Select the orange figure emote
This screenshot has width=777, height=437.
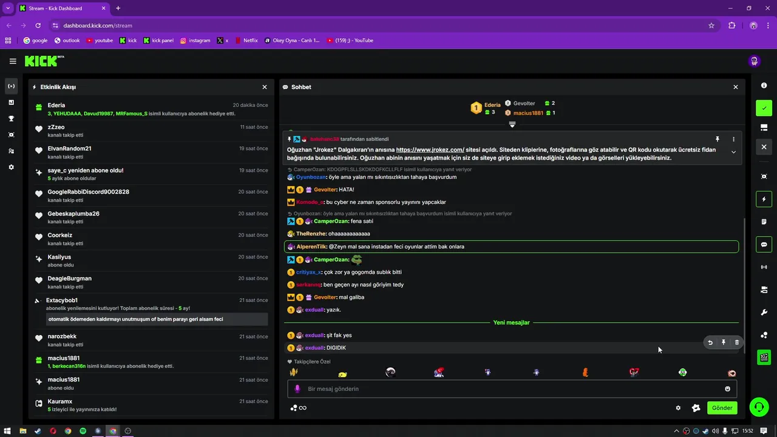pos(585,372)
